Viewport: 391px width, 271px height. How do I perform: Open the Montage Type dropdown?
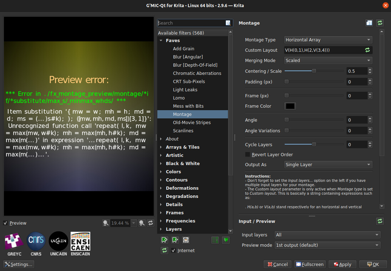[x=328, y=40]
